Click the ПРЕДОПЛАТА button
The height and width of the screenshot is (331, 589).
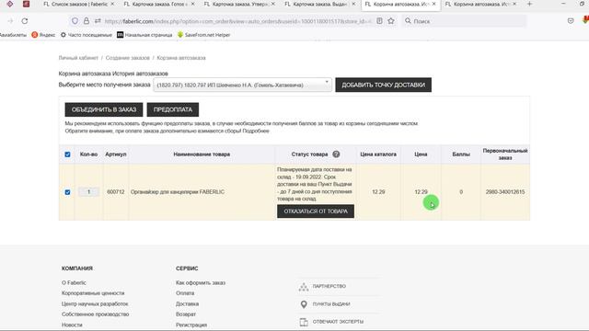coord(173,109)
